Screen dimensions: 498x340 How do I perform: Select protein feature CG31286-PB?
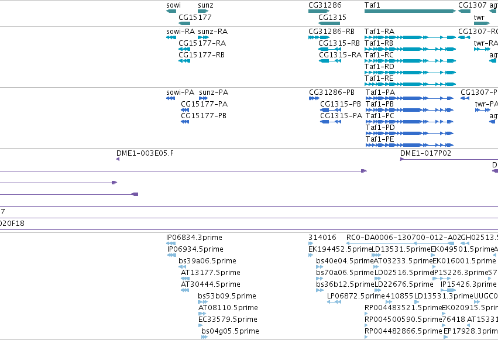pyautogui.click(x=314, y=98)
